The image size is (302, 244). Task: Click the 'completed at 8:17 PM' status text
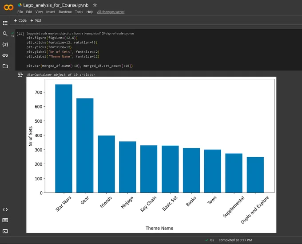point(235,240)
